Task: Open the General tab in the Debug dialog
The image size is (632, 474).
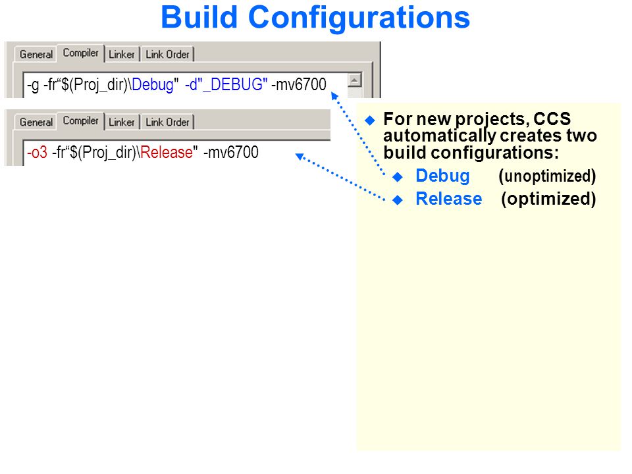Action: click(x=36, y=55)
